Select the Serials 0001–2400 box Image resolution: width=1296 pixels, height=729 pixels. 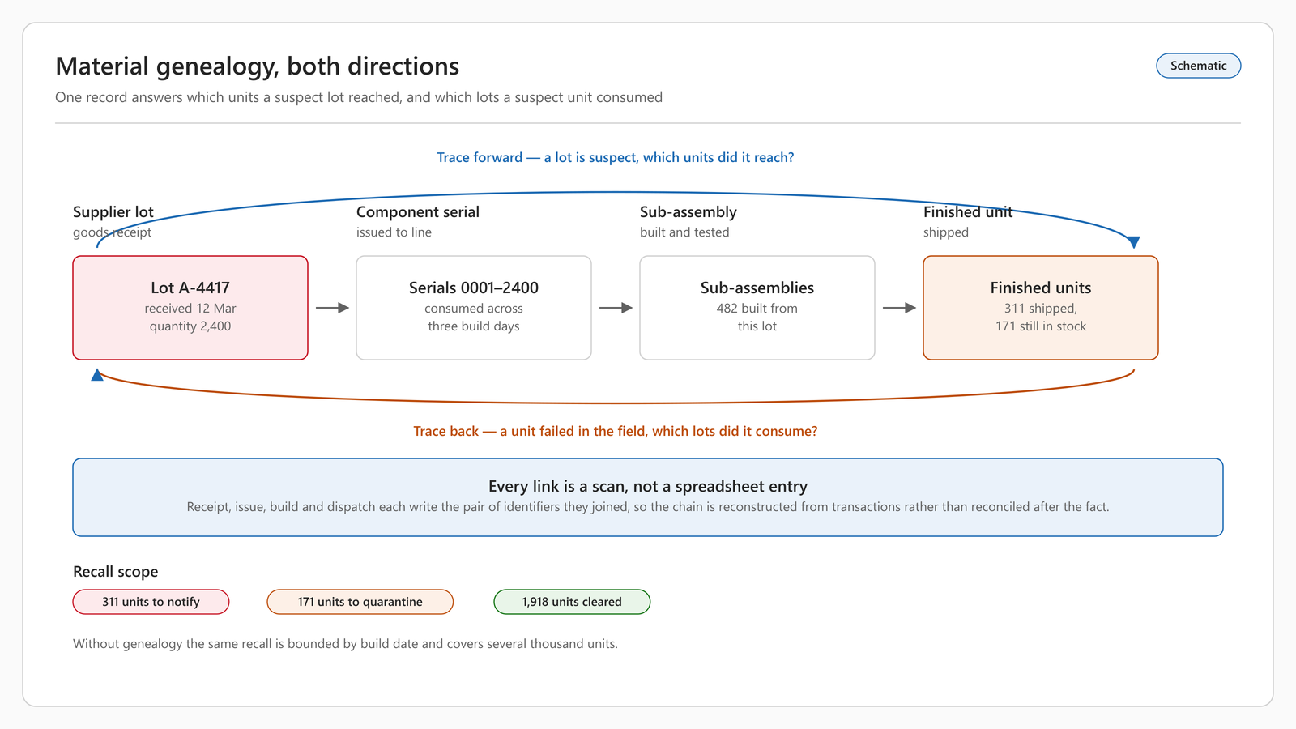click(474, 308)
